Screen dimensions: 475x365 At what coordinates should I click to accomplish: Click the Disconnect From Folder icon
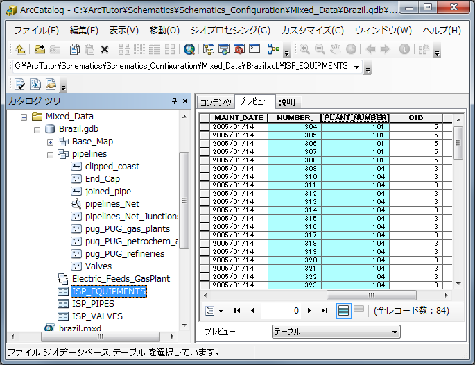click(55, 49)
